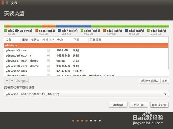
Task: Click the sda5 linux-swap green legend square
Action: point(5,31)
